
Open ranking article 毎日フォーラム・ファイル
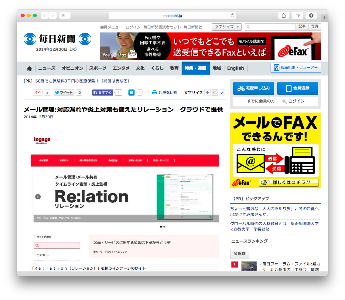(x=291, y=266)
